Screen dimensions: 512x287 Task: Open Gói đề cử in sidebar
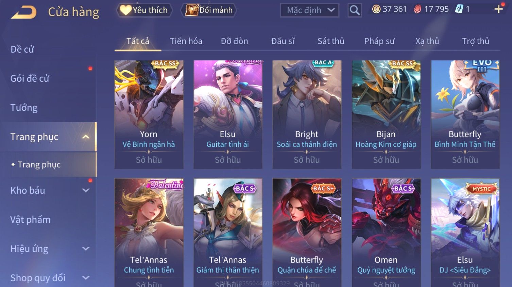click(30, 78)
